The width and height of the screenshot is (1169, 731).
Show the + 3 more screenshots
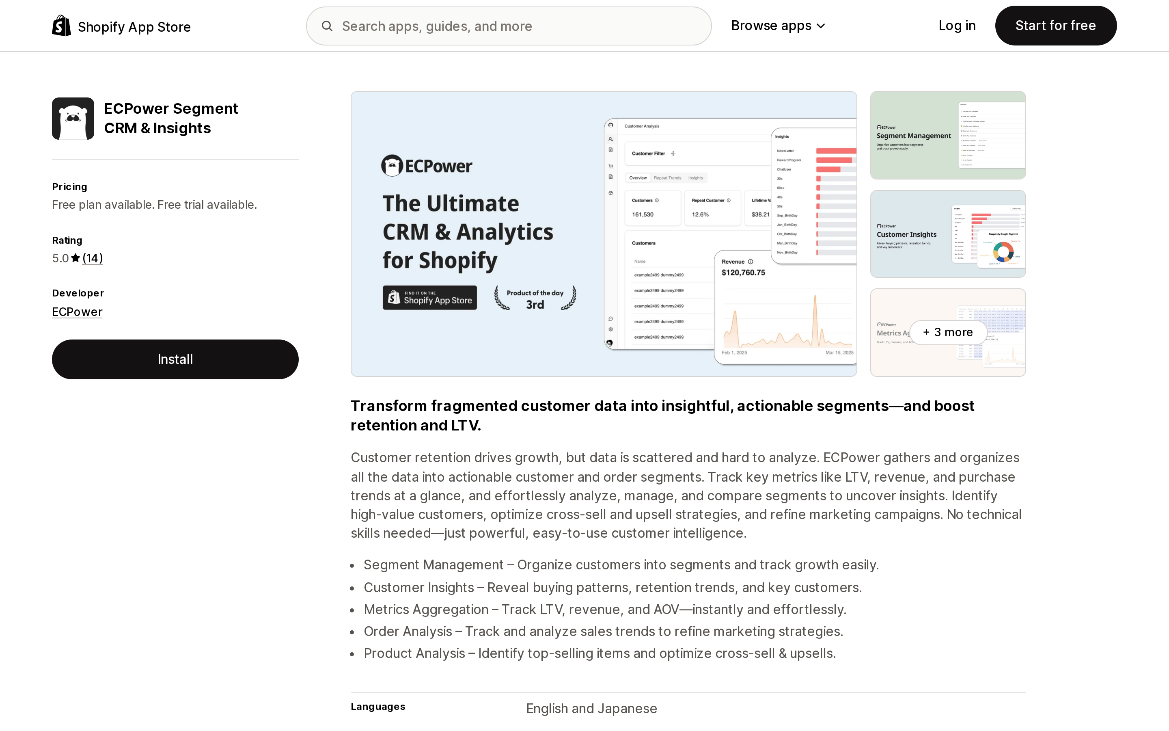click(948, 332)
